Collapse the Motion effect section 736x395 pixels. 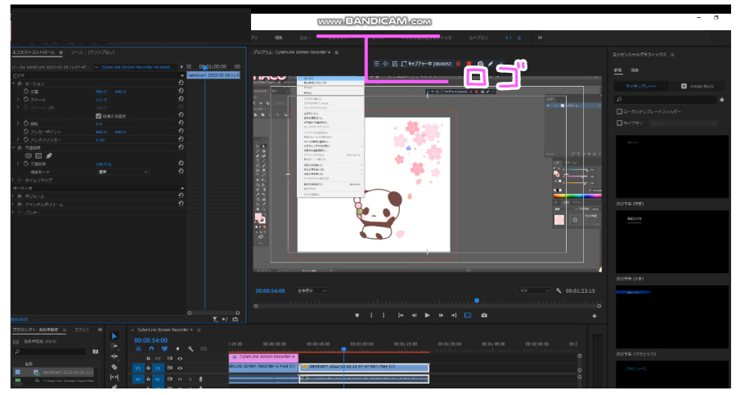click(x=14, y=83)
